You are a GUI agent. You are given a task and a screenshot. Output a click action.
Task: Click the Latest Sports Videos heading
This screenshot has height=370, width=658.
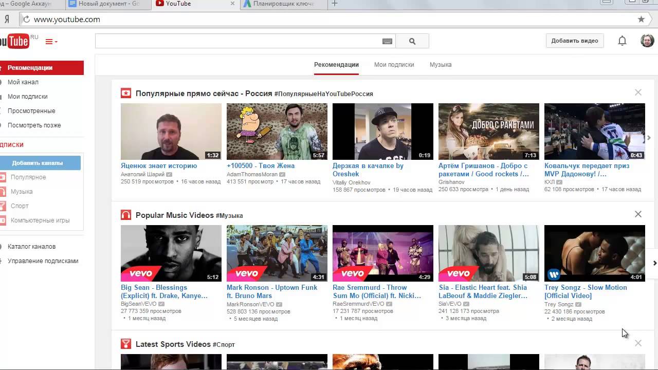pyautogui.click(x=173, y=344)
